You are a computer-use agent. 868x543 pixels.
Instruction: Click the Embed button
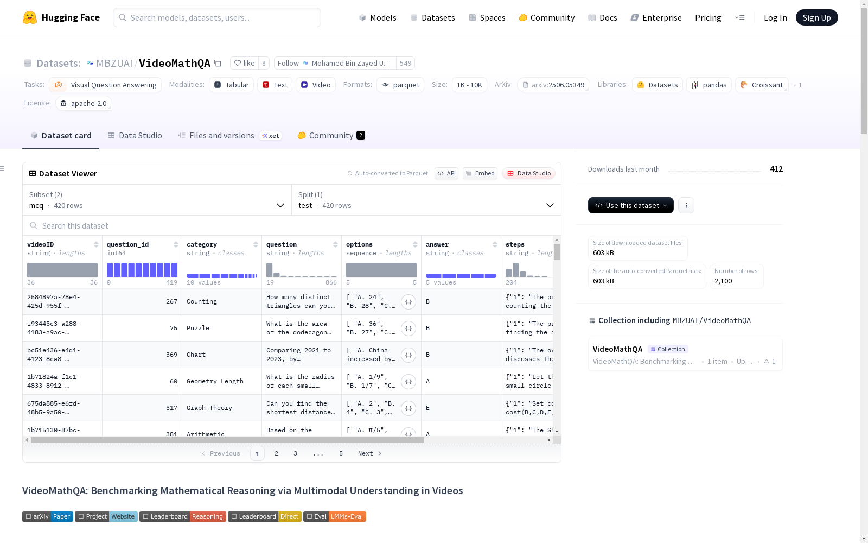click(x=480, y=173)
